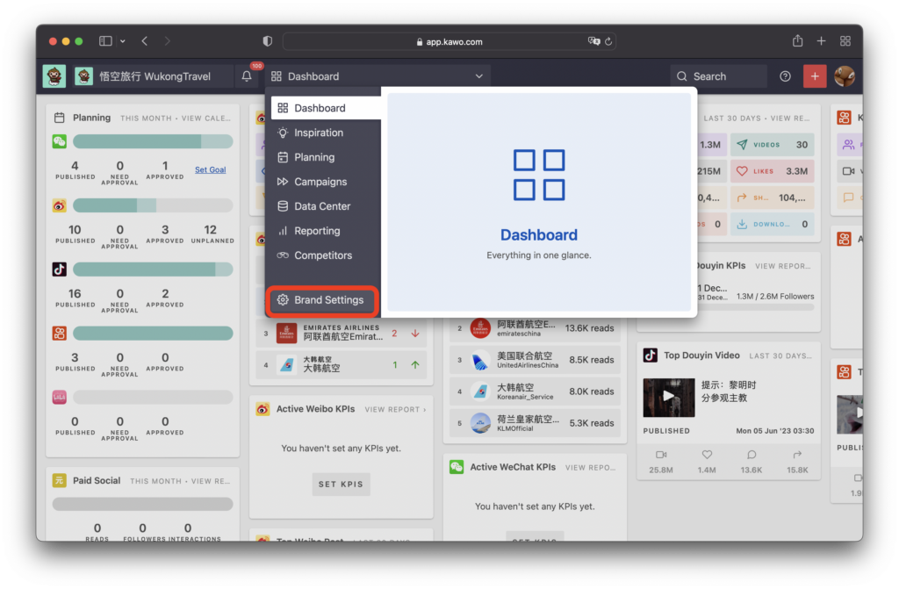Click the large Dashboard grid icon
Screen dimensions: 899x589
click(539, 175)
